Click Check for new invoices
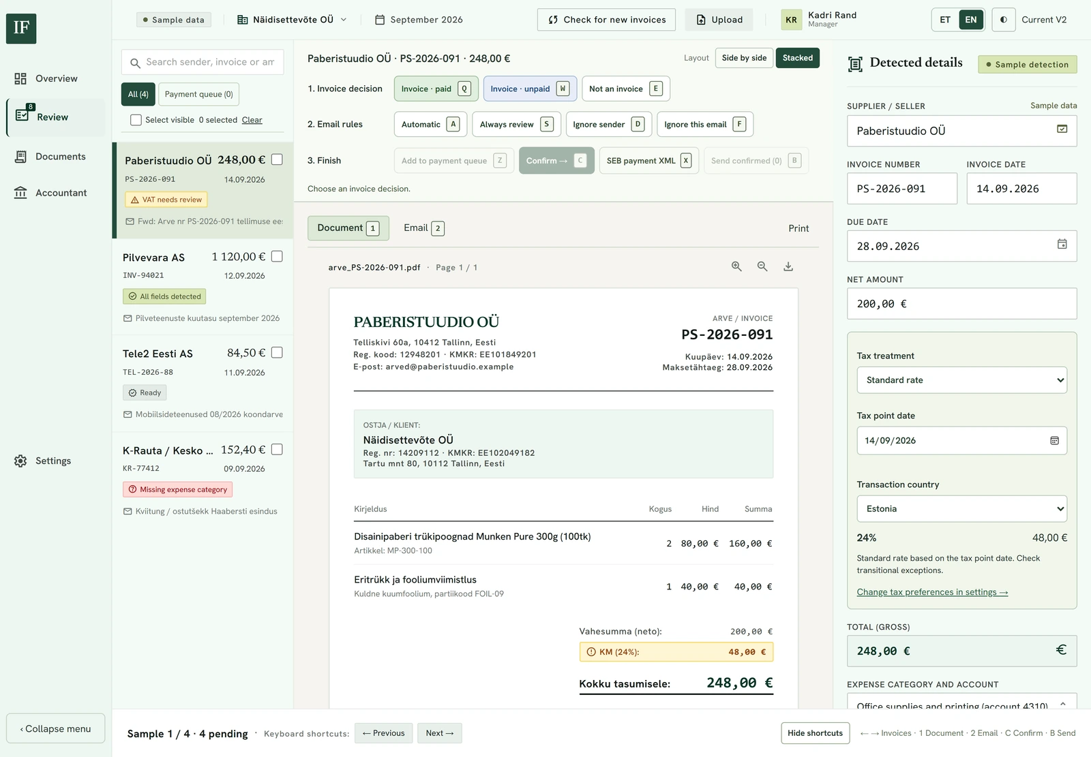 point(606,20)
